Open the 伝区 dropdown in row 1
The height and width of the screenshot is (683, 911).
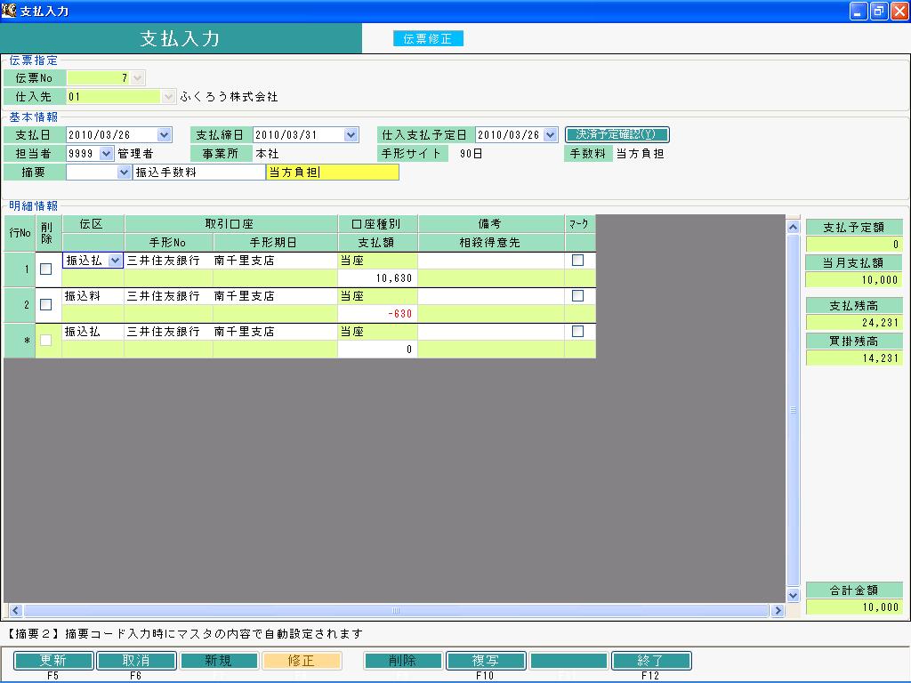[115, 261]
